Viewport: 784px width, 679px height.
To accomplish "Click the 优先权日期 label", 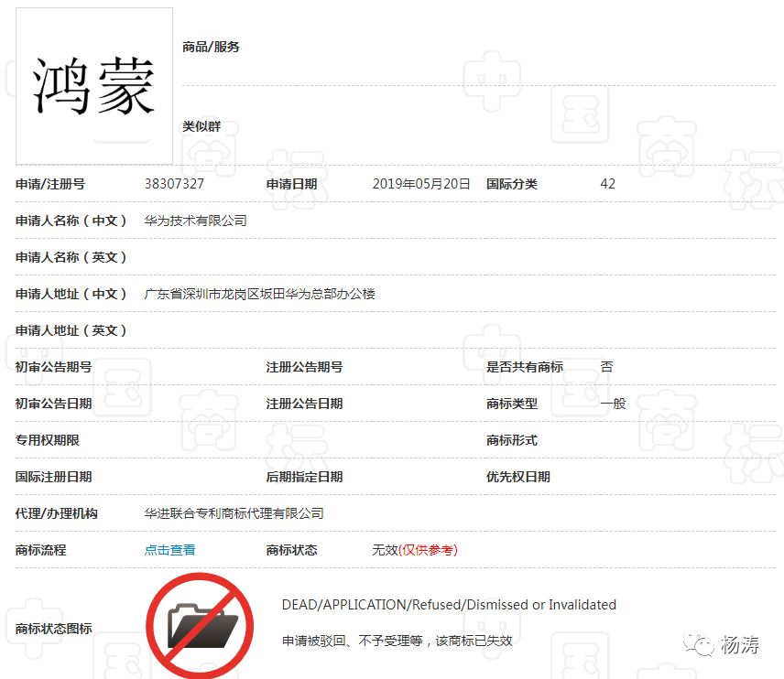I will tap(518, 477).
